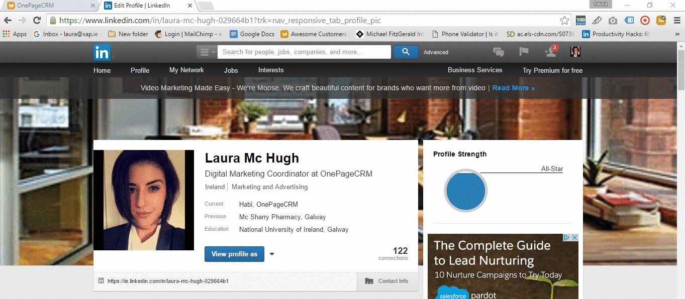Click previous 'Mc Sharry Pharmacy, Galway'

point(282,217)
